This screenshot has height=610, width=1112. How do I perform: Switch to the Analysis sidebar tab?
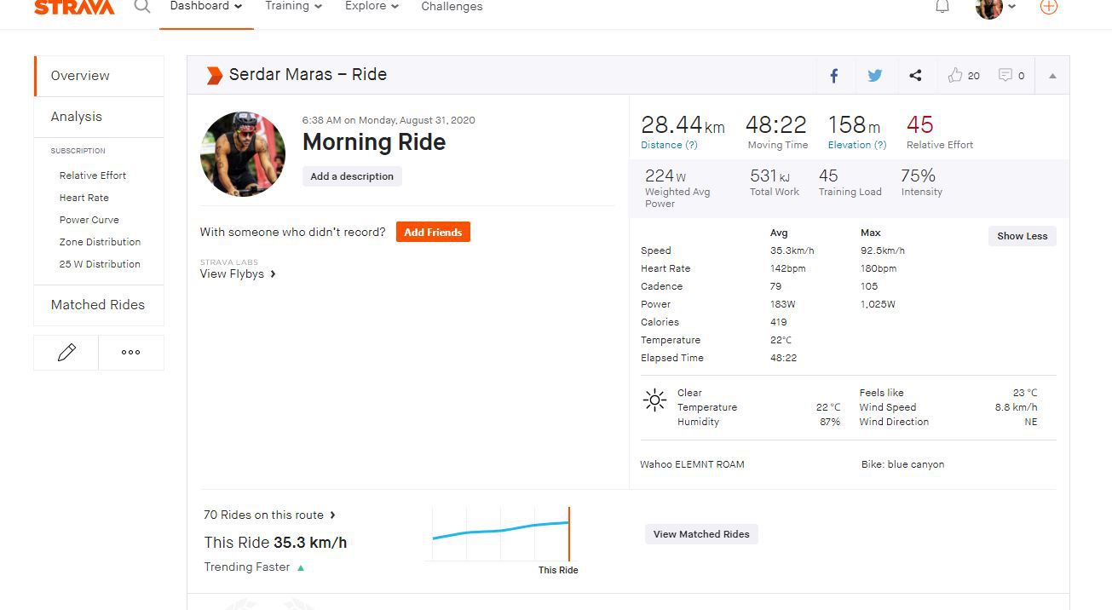[77, 117]
